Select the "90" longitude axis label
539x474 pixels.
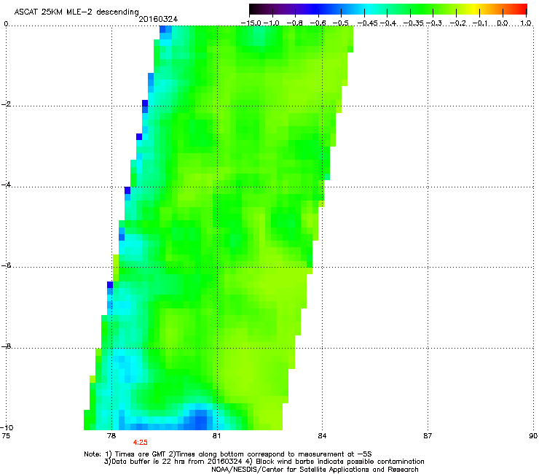click(x=533, y=436)
